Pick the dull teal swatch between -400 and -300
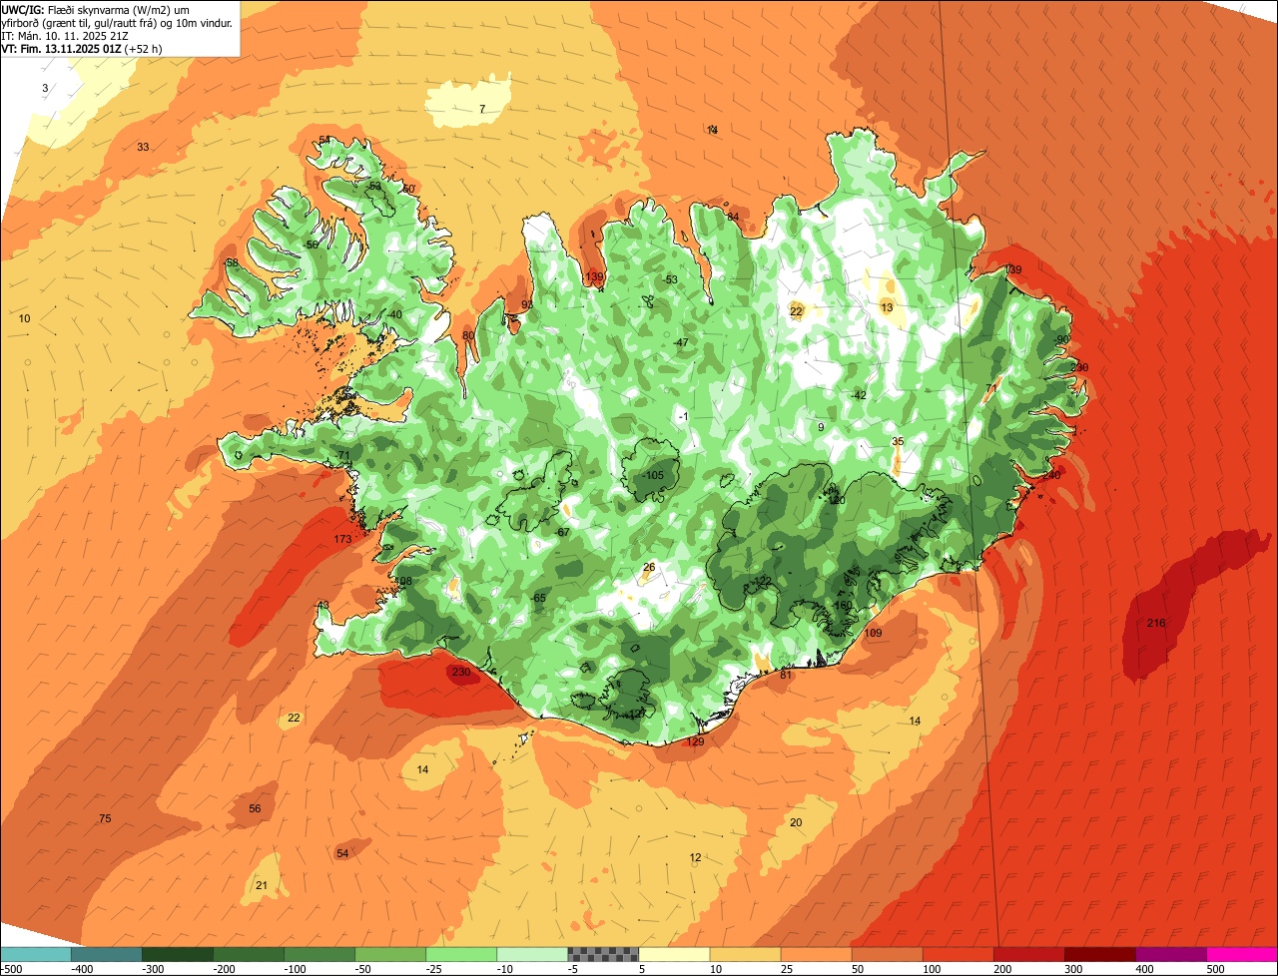Viewport: 1278px width, 976px height. [106, 954]
